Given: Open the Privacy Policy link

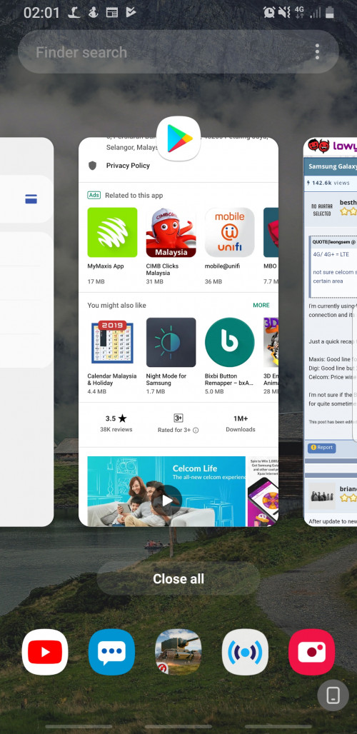Looking at the screenshot, I should [128, 165].
